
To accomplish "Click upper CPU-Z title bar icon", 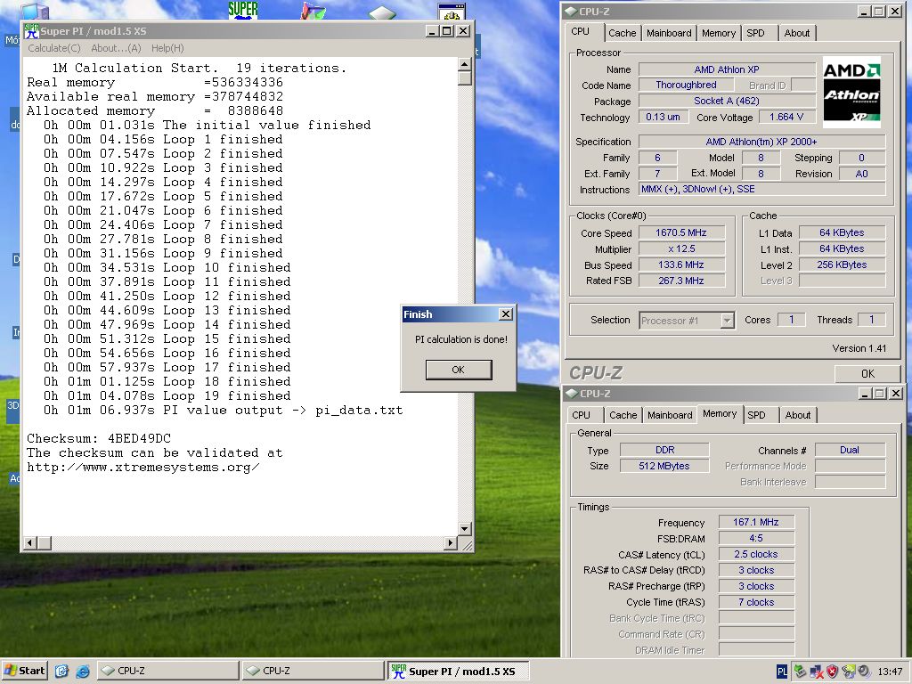I will (x=571, y=11).
